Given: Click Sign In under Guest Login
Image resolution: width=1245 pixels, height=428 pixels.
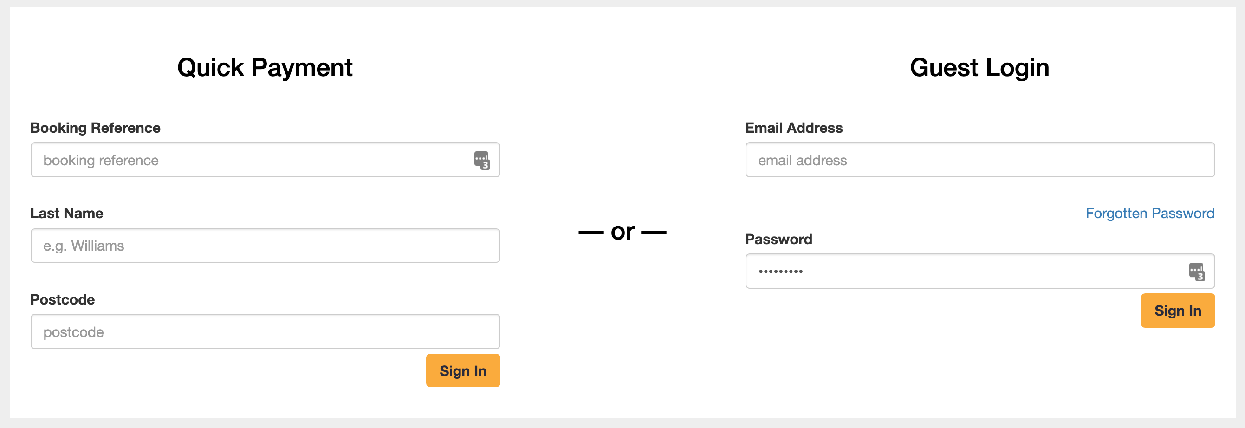Looking at the screenshot, I should coord(1178,311).
